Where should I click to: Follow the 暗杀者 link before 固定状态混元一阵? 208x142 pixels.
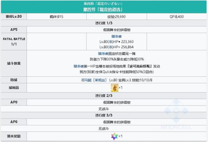(x=103, y=54)
